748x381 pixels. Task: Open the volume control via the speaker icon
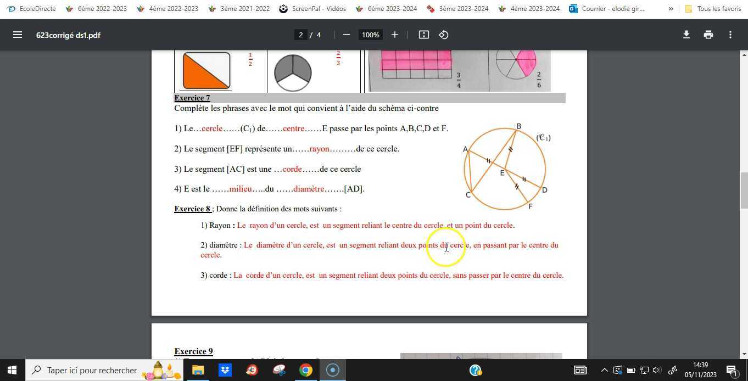[x=657, y=370]
